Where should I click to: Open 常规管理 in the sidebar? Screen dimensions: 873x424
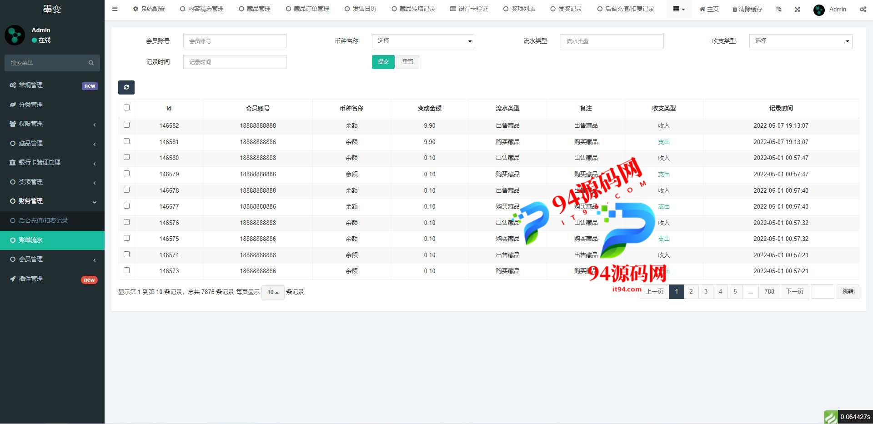[52, 85]
